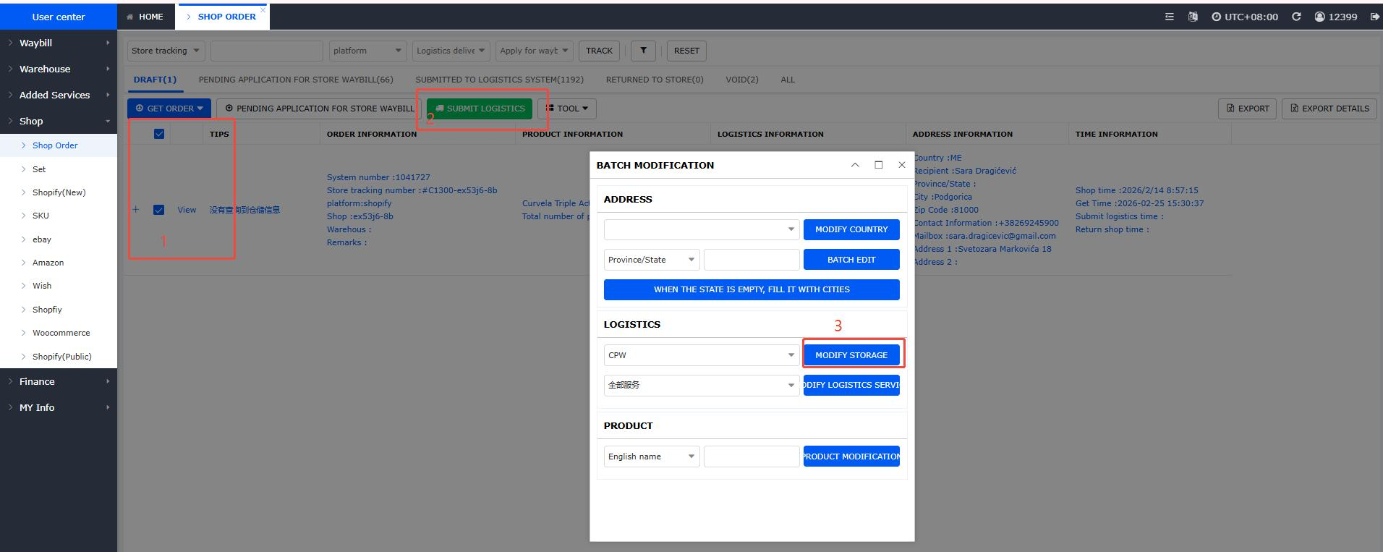
Task: Open the Waybill sidebar menu
Action: tap(58, 43)
